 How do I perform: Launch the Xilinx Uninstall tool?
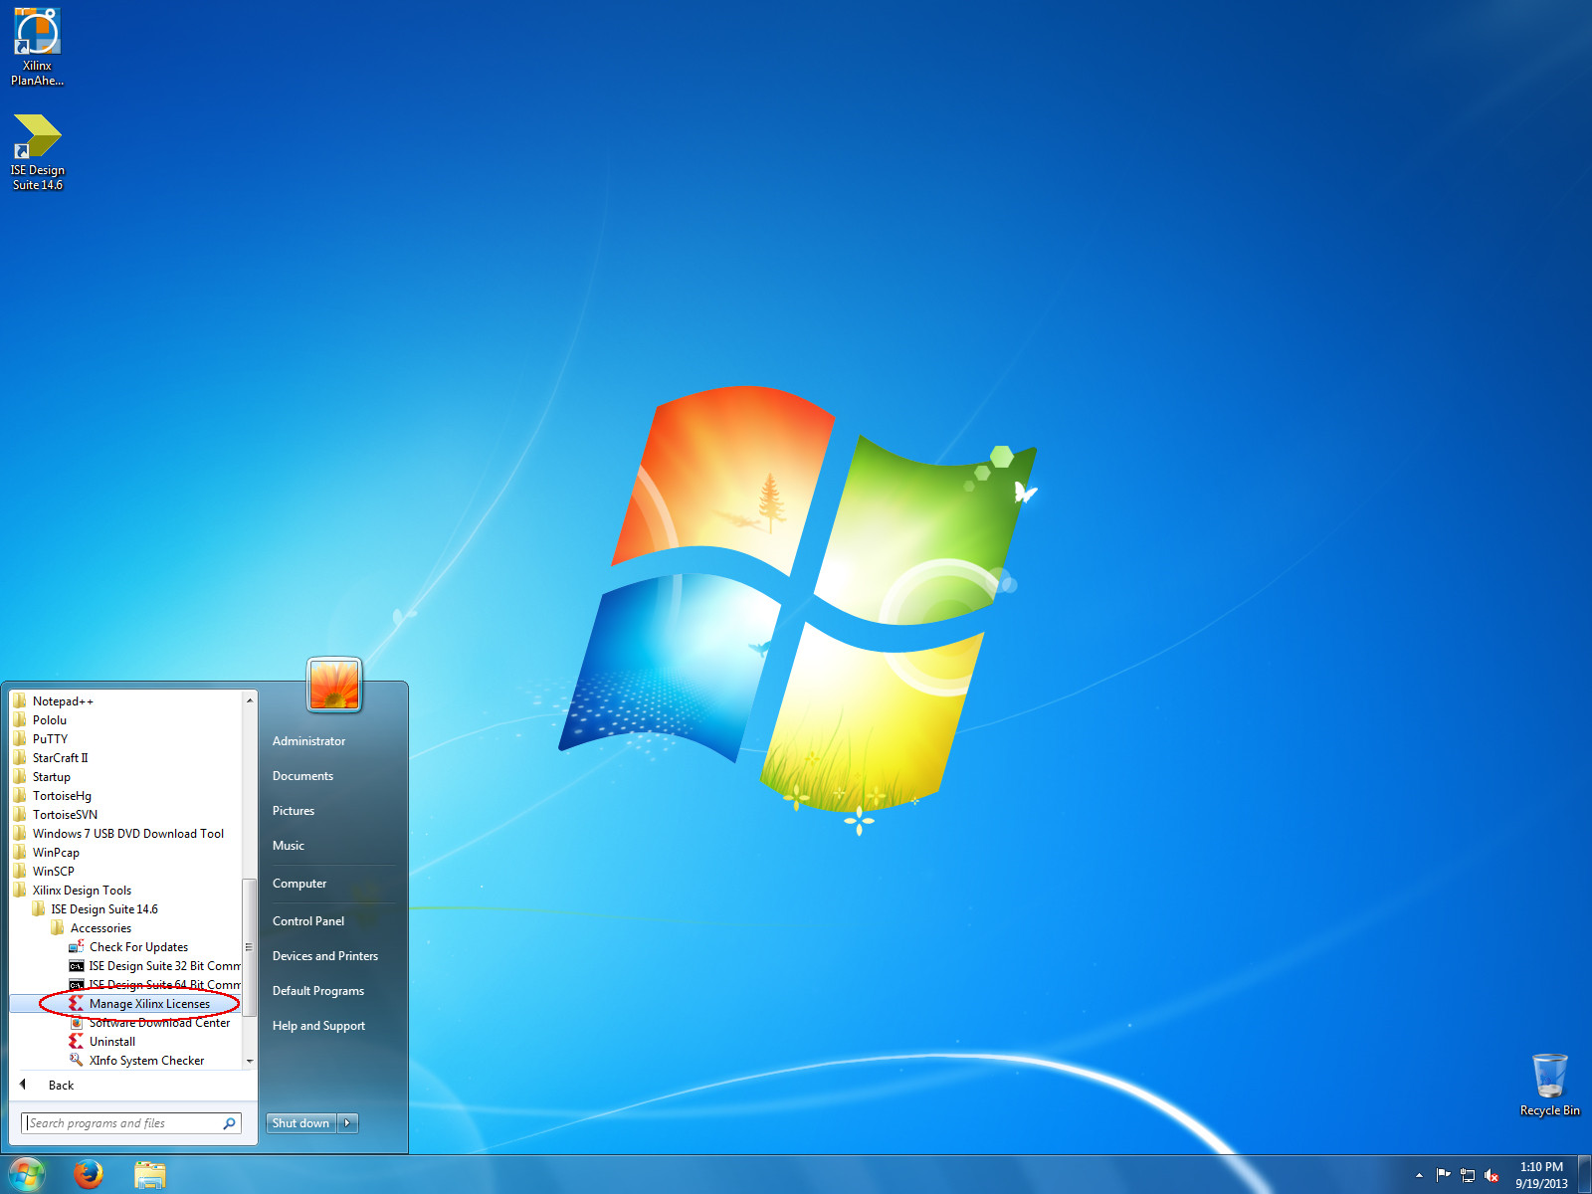[x=111, y=1041]
